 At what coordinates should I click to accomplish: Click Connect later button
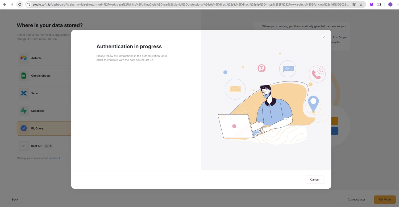(x=356, y=200)
